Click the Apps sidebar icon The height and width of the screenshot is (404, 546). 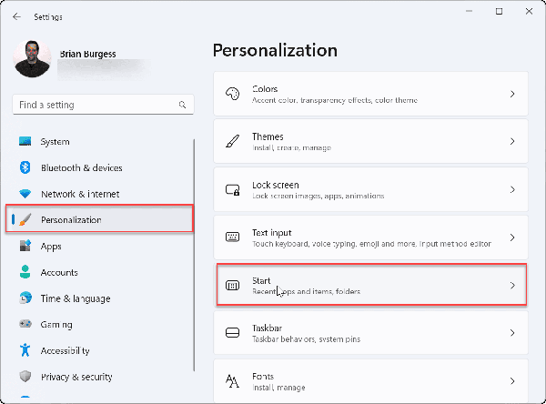click(x=25, y=246)
